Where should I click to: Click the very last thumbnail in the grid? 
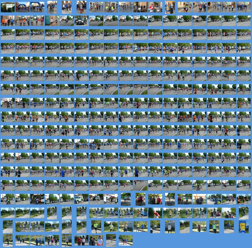pos(126,240)
